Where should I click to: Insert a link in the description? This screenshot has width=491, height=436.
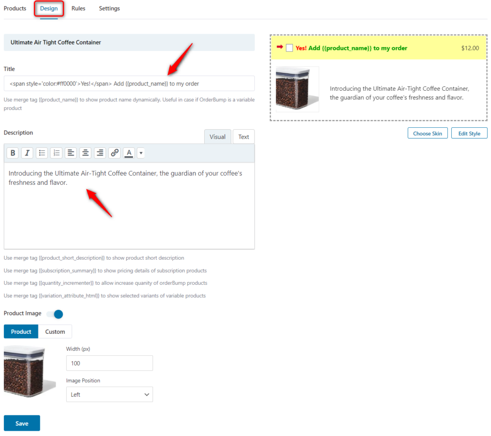115,153
